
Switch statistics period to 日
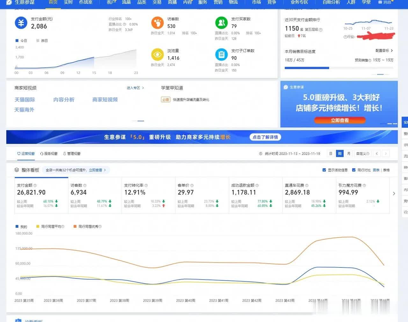[x=331, y=154]
